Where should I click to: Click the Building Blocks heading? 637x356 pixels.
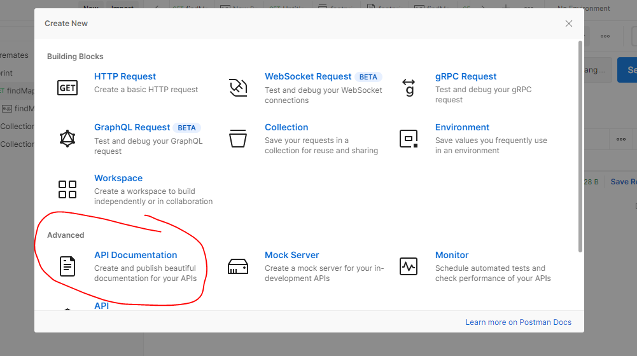point(75,57)
